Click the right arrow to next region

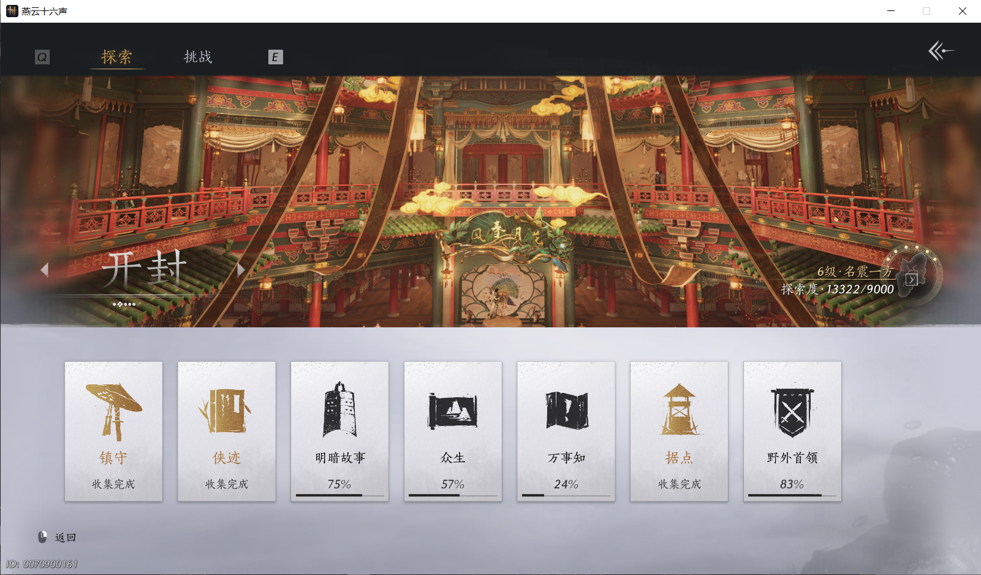point(241,270)
